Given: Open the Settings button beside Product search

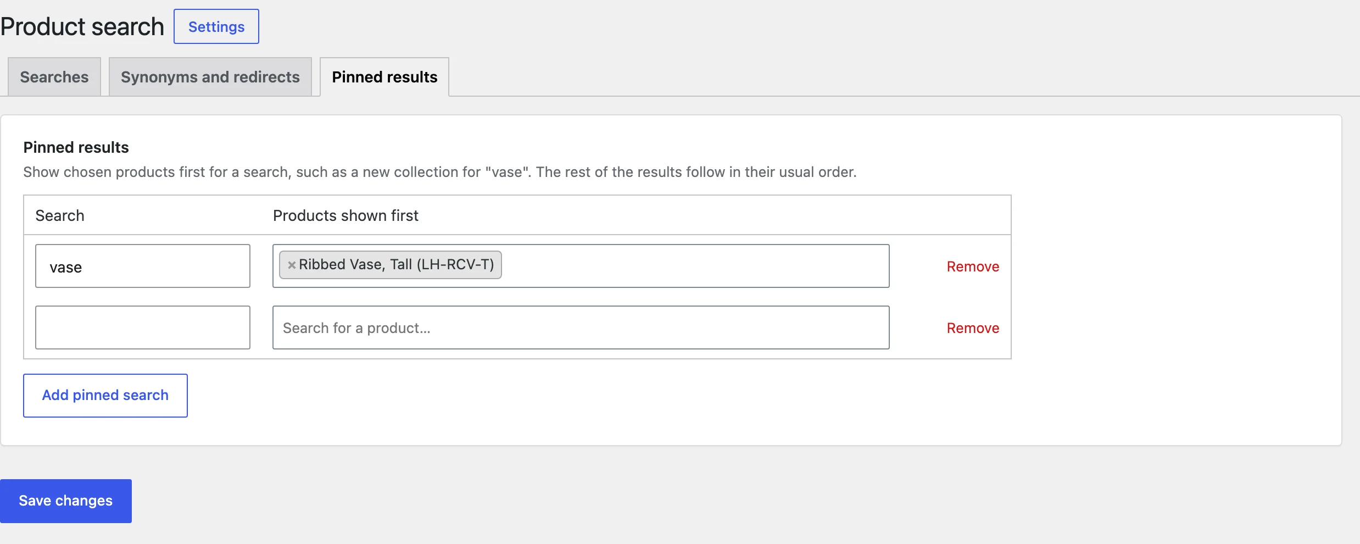Looking at the screenshot, I should [x=216, y=26].
